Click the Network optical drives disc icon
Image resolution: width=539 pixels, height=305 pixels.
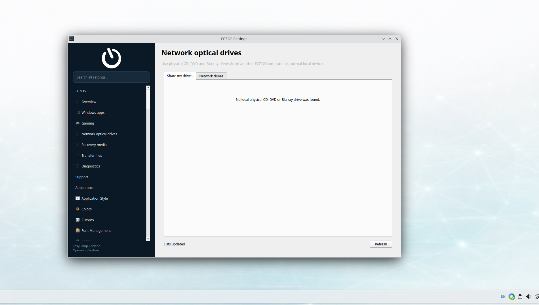click(78, 134)
